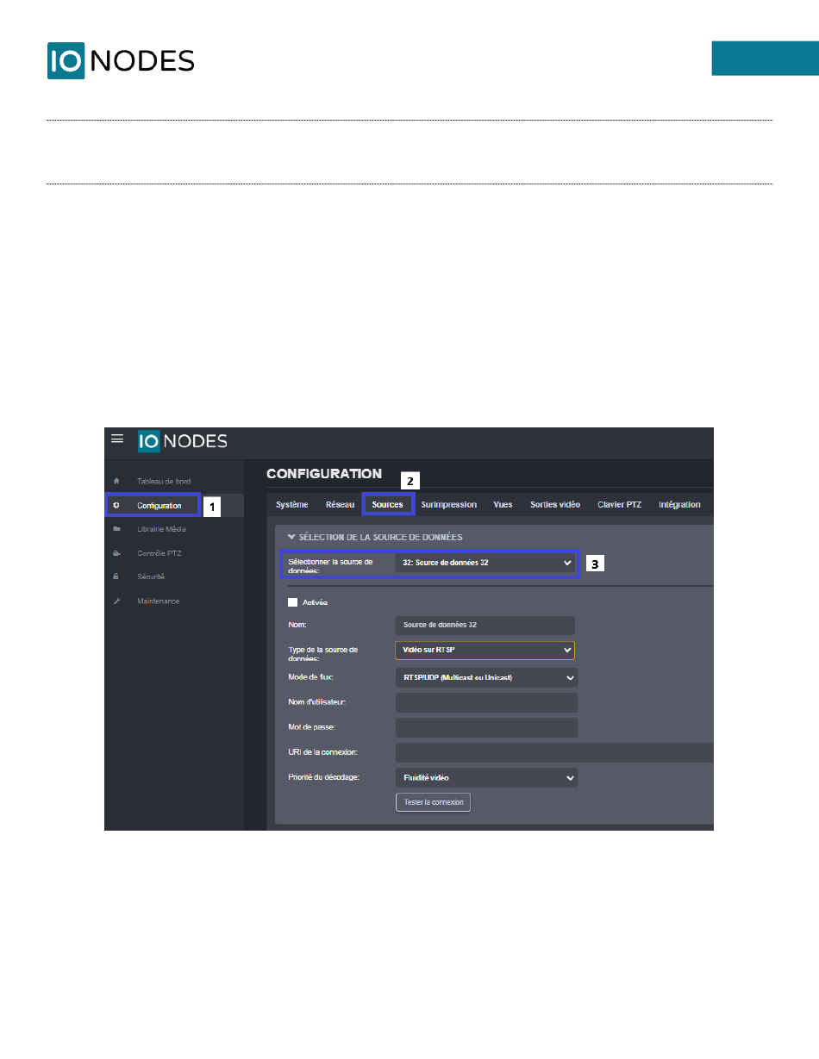Open the Sécurité section
The image size is (819, 1059).
tap(151, 576)
